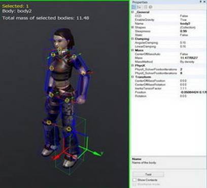Grab the green Y axis gizmo arrow
This screenshot has height=188, width=207.
click(97, 153)
